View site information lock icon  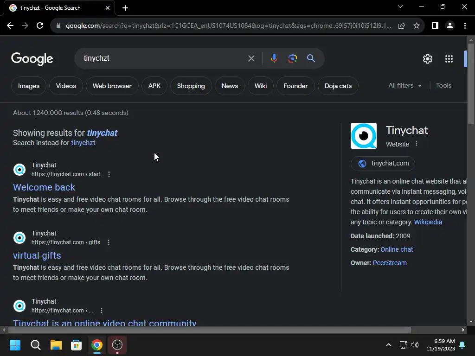coord(58,26)
